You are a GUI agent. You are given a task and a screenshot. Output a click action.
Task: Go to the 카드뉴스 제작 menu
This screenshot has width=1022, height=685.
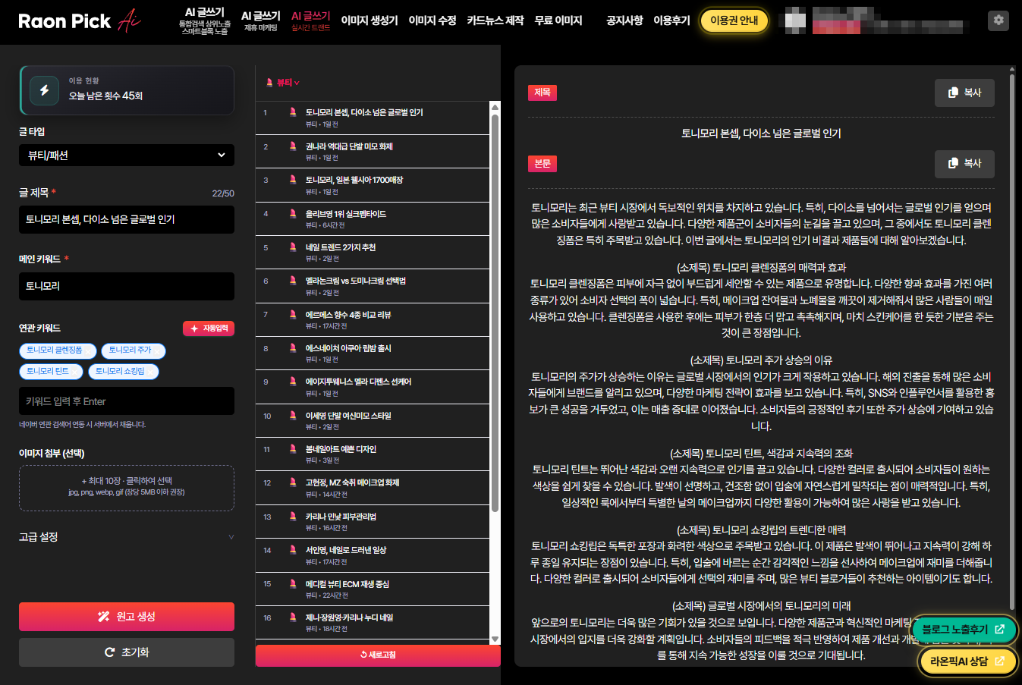point(495,20)
